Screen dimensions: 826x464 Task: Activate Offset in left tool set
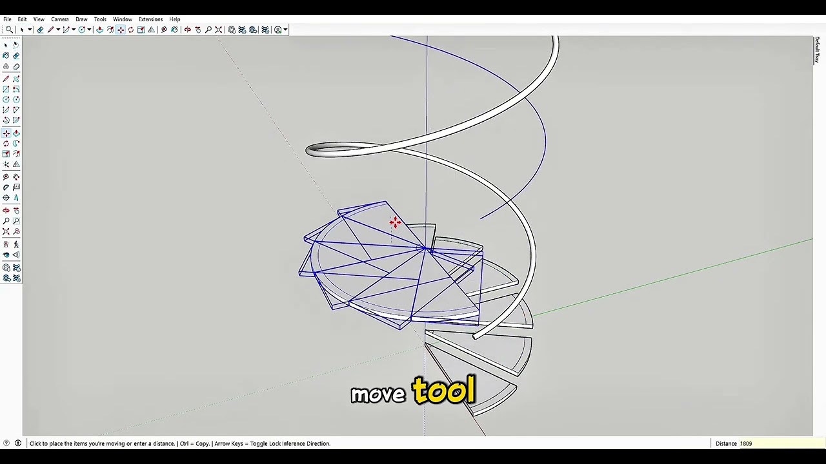(16, 154)
